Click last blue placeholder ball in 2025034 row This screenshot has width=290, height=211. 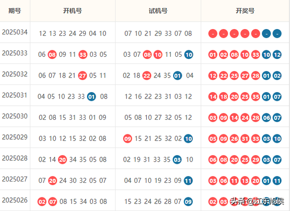(277, 34)
